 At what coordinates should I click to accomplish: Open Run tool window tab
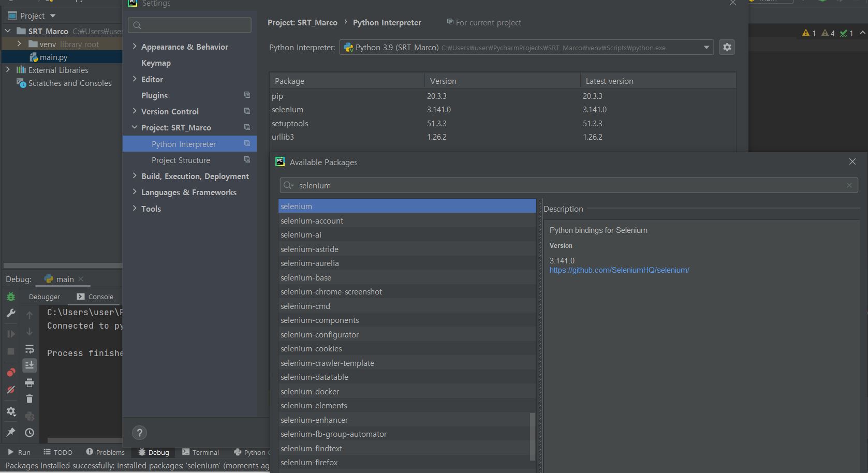pos(19,452)
